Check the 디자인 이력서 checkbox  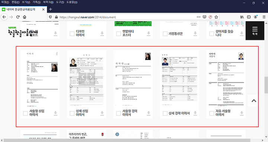pos(72,34)
